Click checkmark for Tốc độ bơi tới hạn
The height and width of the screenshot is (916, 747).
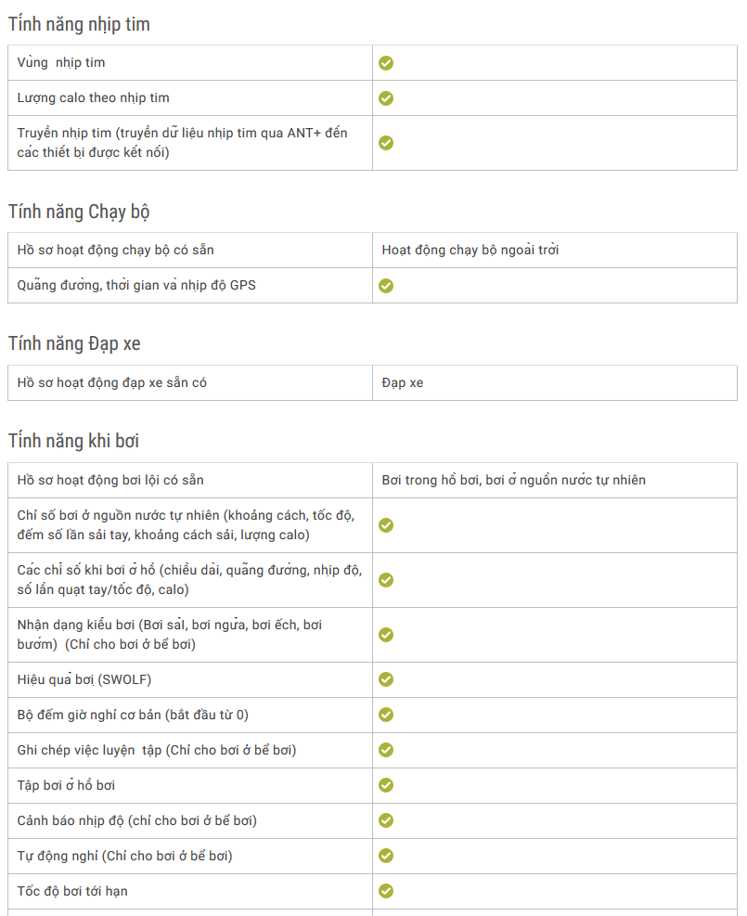click(x=385, y=891)
